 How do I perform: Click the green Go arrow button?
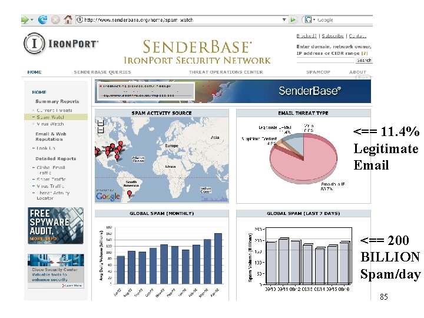point(293,20)
